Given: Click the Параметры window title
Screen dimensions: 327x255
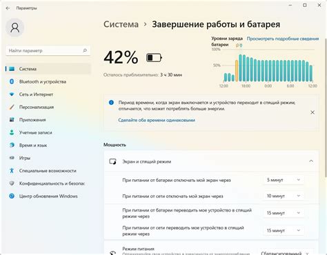Looking at the screenshot, I should (x=26, y=8).
